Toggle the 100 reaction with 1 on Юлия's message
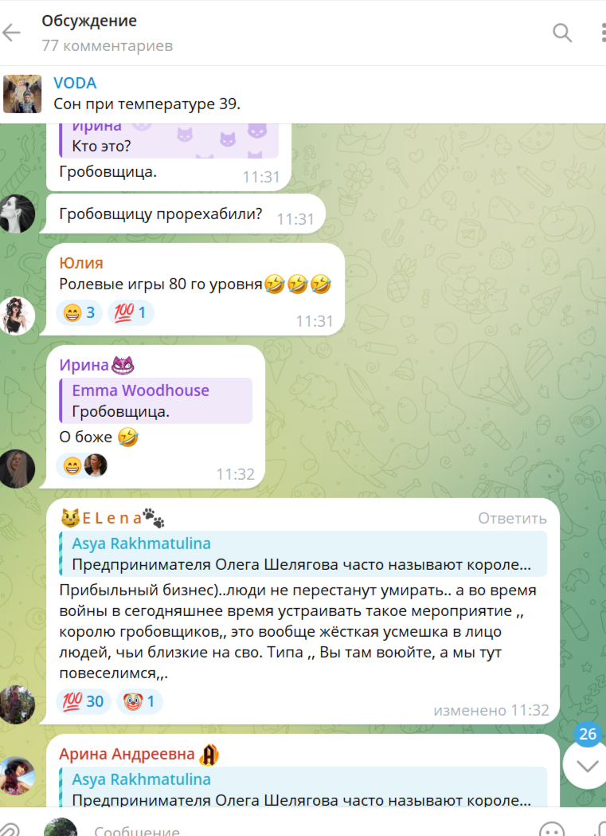The image size is (606, 836). tap(131, 312)
